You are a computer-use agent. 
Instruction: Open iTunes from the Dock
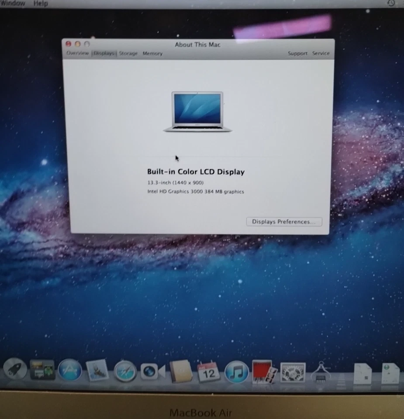pos(237,372)
